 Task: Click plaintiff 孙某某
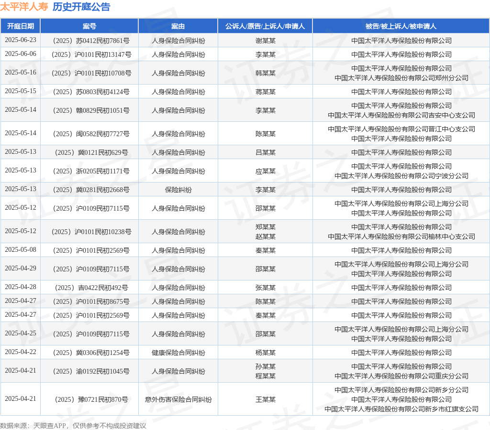[265, 366]
